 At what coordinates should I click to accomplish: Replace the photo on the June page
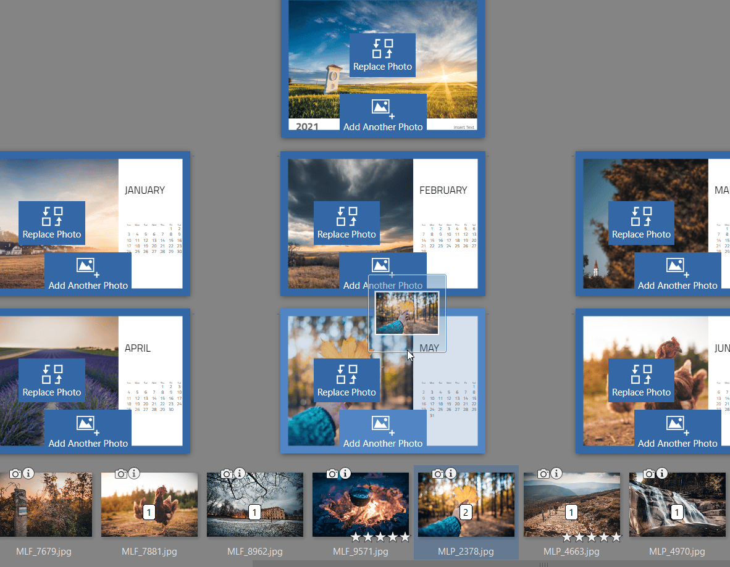641,381
